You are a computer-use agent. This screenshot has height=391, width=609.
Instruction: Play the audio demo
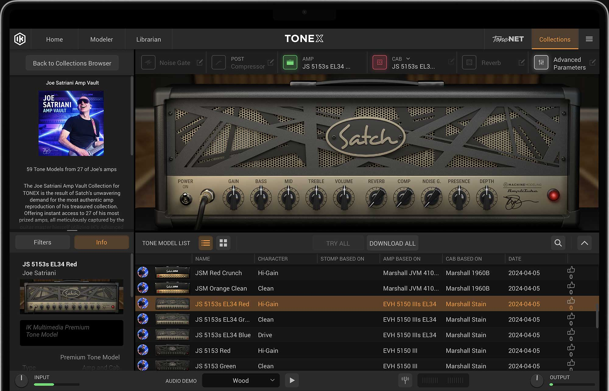292,380
